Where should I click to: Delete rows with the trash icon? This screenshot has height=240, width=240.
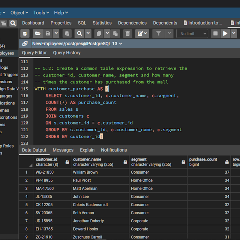point(127,33)
